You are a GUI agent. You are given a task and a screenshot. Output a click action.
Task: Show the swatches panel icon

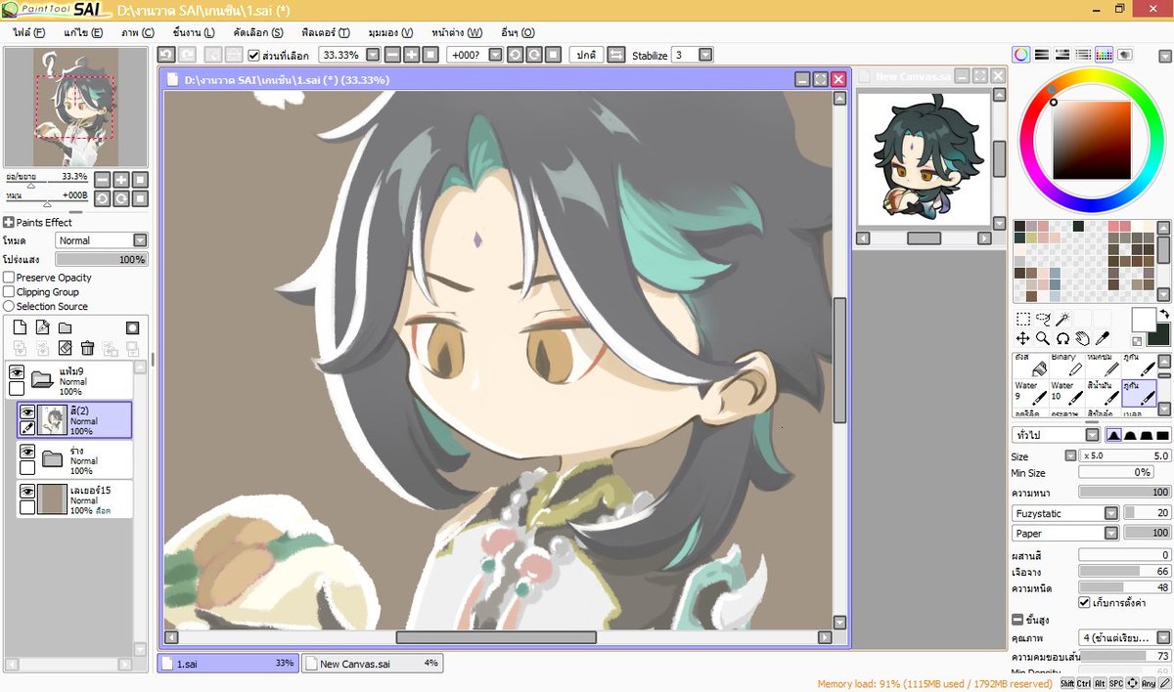pyautogui.click(x=1104, y=55)
